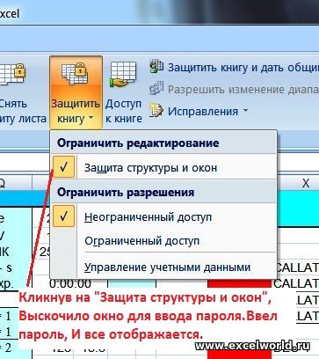Viewport: 319px width, 359px height.
Task: Select column X header
Action: point(306,183)
